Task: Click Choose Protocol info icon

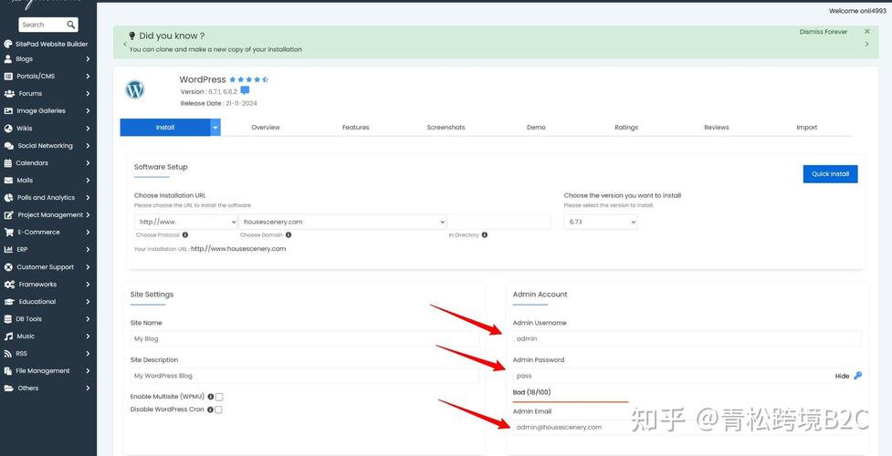Action: coord(185,234)
